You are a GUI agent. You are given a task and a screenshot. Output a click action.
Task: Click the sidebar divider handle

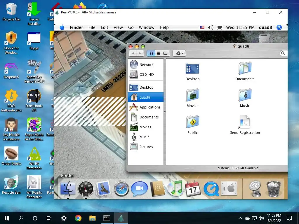point(165,112)
